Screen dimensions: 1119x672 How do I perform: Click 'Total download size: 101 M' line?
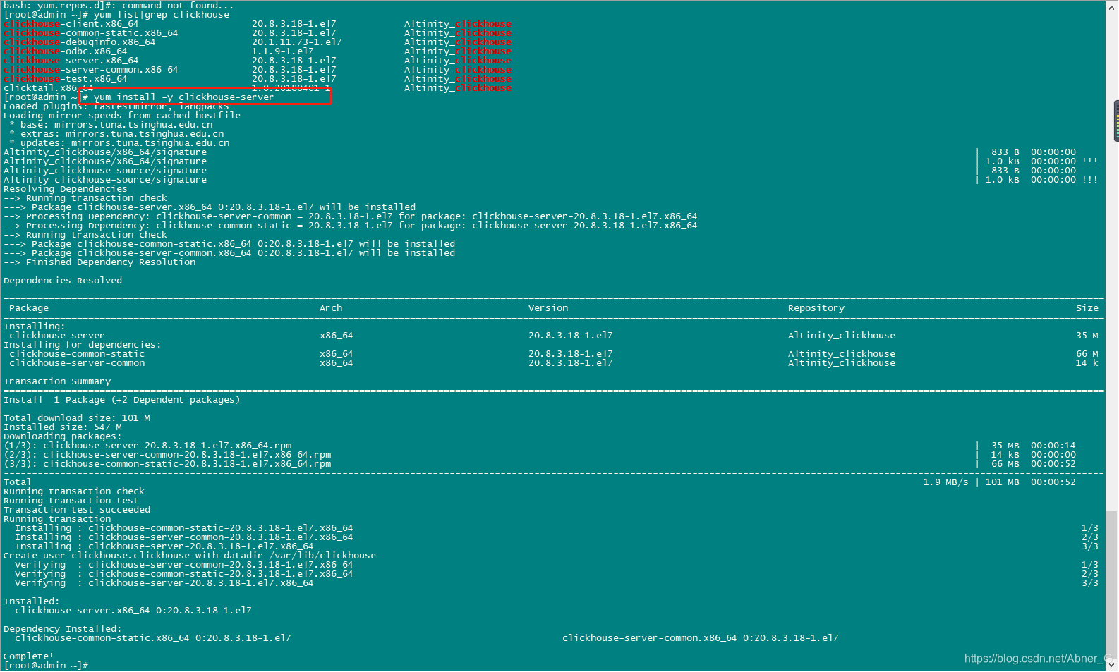77,417
